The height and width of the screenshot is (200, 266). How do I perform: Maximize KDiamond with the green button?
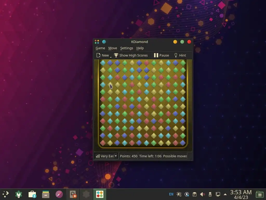[x=182, y=42]
